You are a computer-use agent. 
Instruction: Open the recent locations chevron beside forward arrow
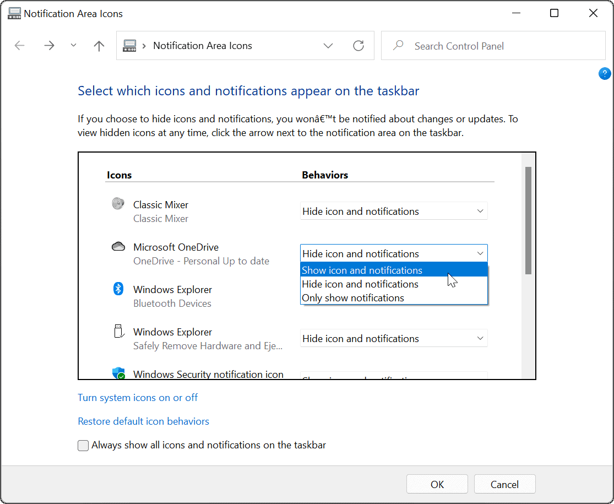click(x=73, y=46)
